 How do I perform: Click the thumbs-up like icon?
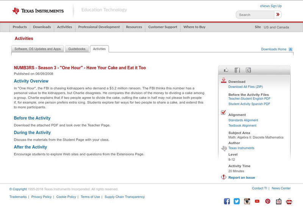point(226,70)
